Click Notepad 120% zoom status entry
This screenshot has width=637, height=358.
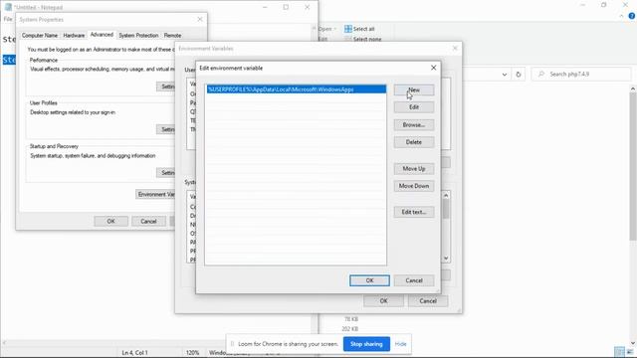[192, 353]
